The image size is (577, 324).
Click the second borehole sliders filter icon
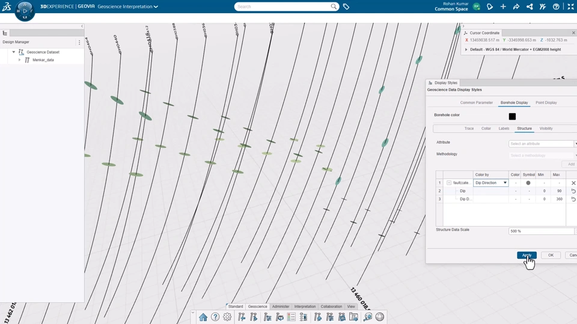(x=330, y=317)
